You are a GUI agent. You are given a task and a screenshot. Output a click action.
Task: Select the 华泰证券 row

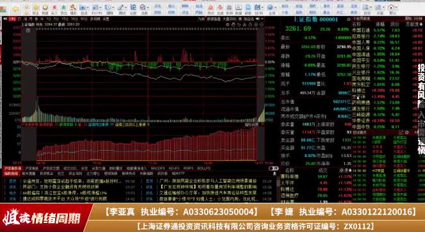click(388, 120)
